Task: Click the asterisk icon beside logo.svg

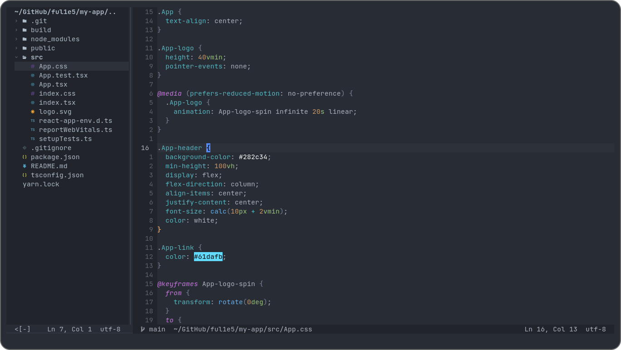Action: click(32, 112)
